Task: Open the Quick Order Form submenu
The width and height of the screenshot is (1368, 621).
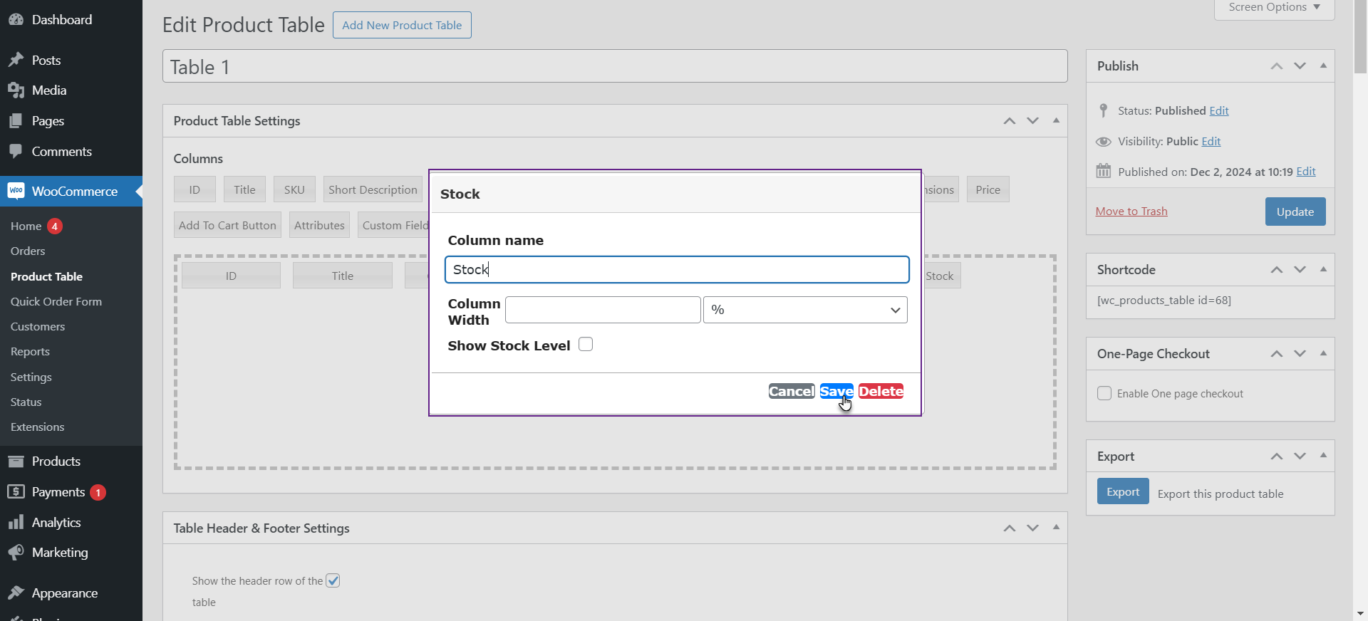Action: coord(56,302)
